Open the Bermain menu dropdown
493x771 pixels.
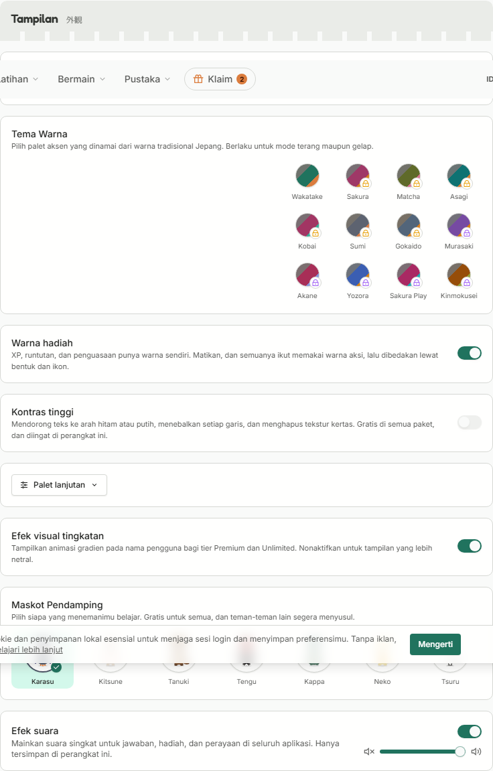click(x=81, y=79)
